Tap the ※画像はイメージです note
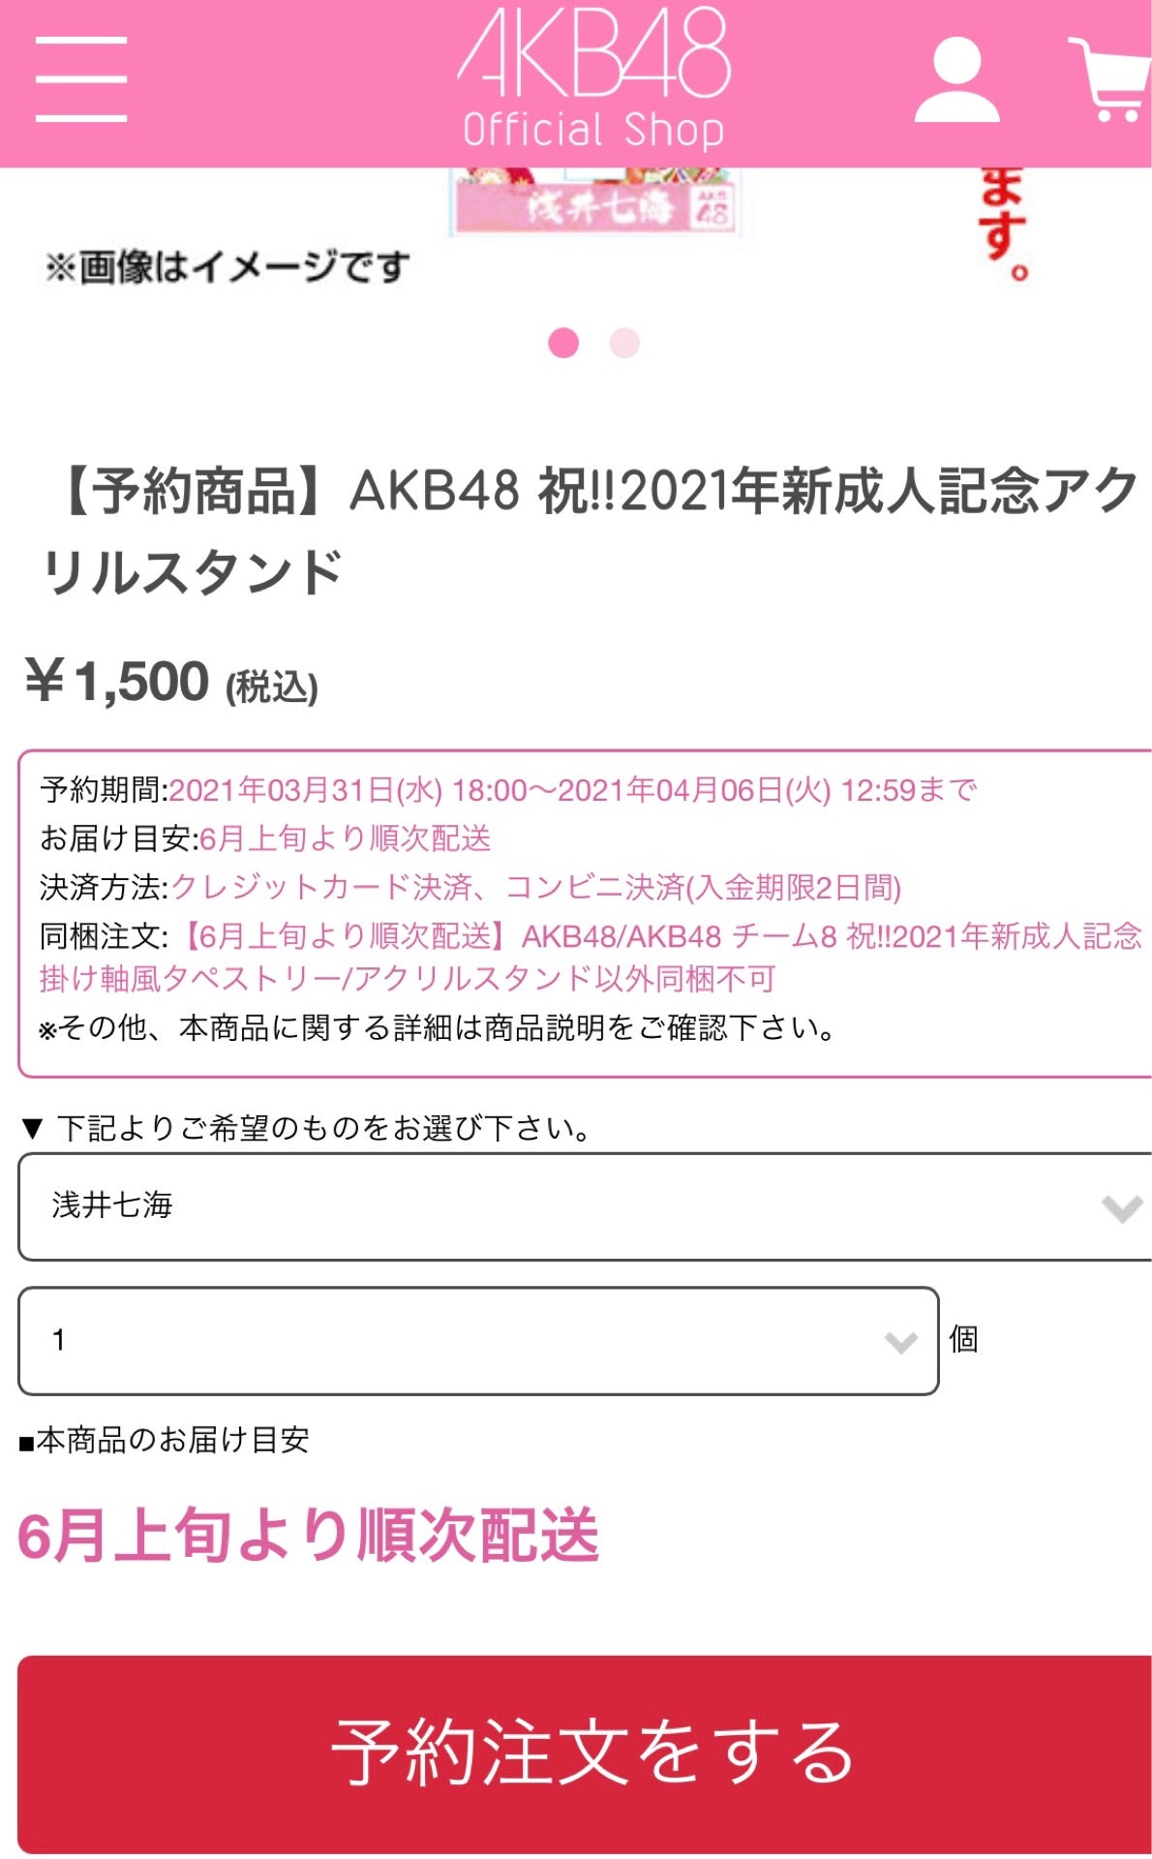This screenshot has height=1859, width=1152. pyautogui.click(x=228, y=267)
